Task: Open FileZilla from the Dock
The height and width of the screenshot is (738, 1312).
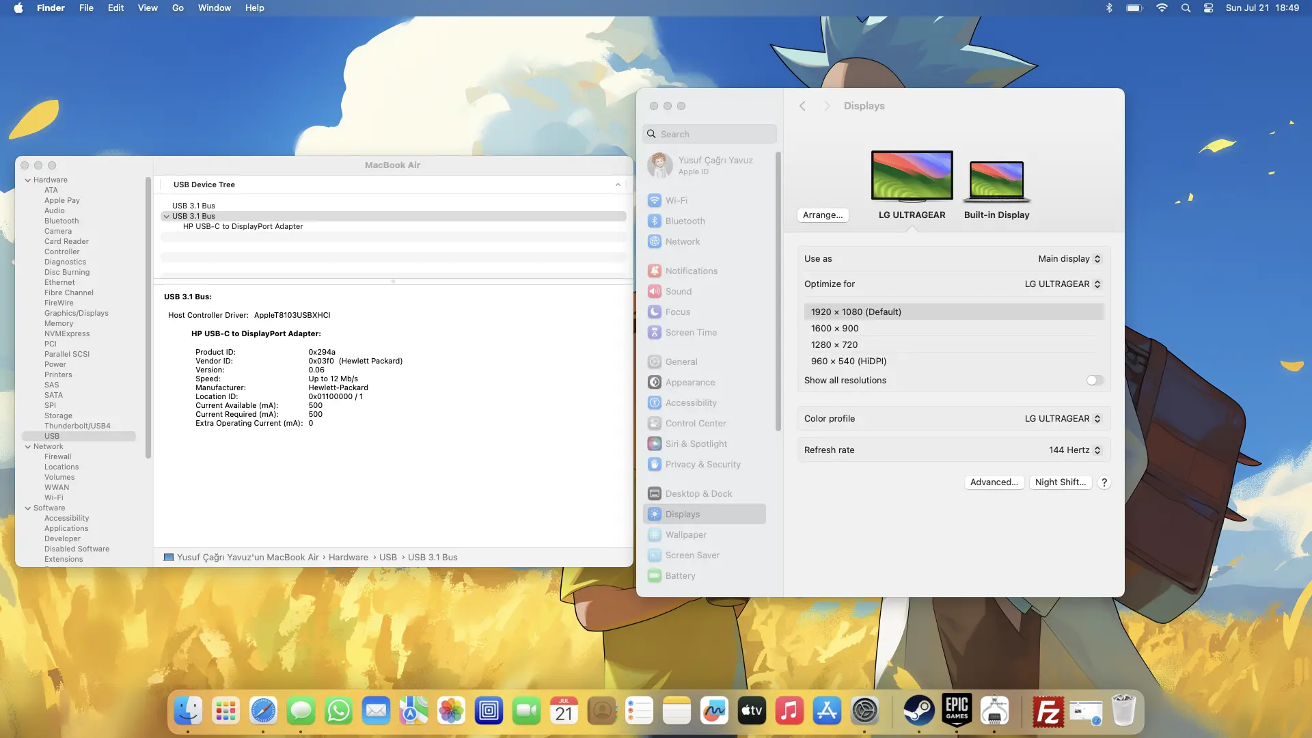Action: click(1048, 711)
